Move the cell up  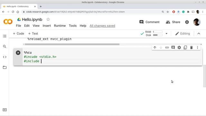(155, 48)
